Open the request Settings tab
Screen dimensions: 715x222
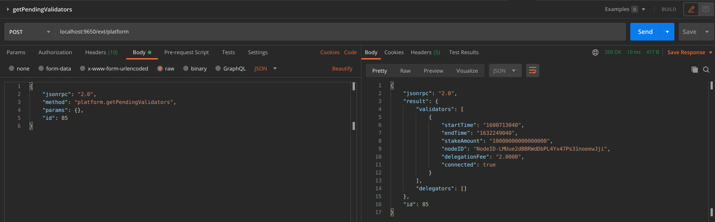click(x=258, y=52)
